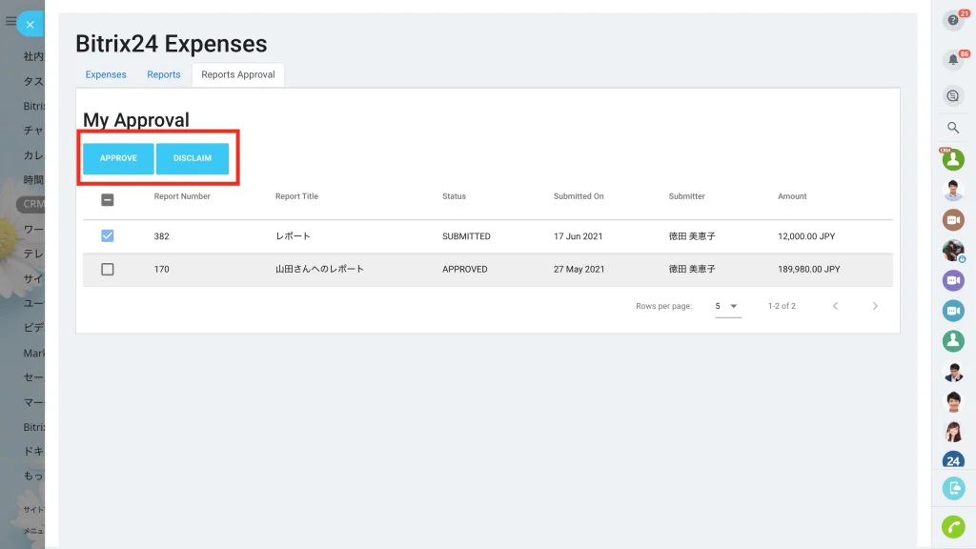Click the APPROVE button
976x549 pixels.
pyautogui.click(x=118, y=158)
